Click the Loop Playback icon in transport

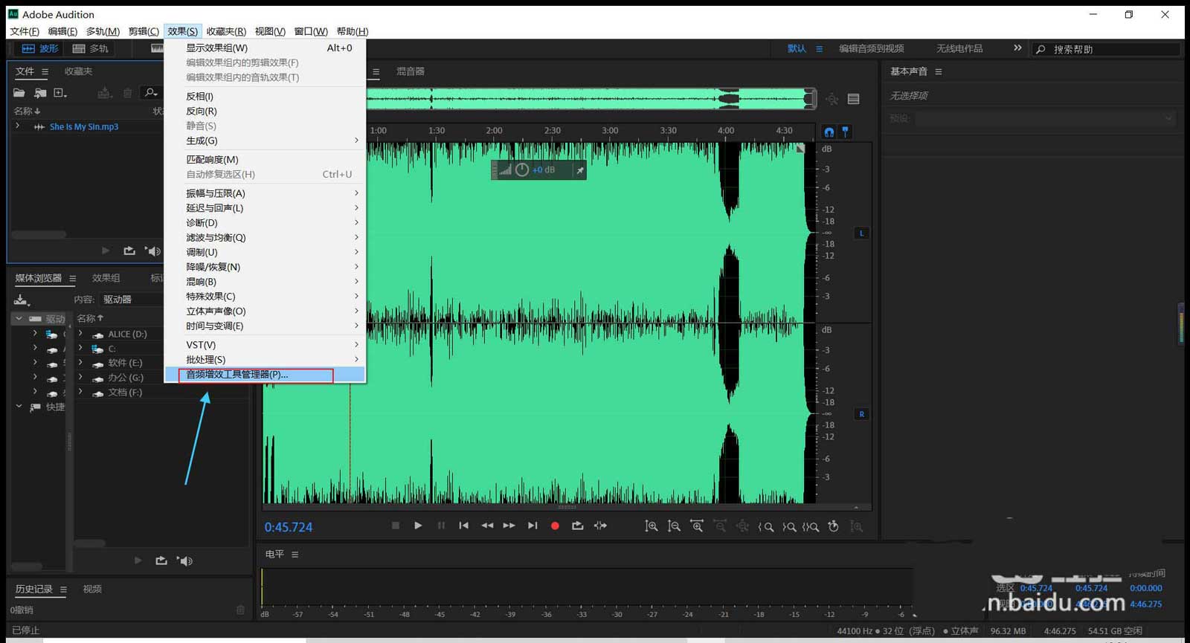point(577,526)
